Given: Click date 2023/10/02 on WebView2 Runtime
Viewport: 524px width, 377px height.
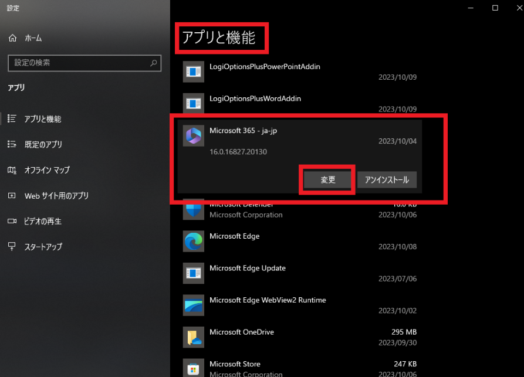Looking at the screenshot, I should coord(397,311).
